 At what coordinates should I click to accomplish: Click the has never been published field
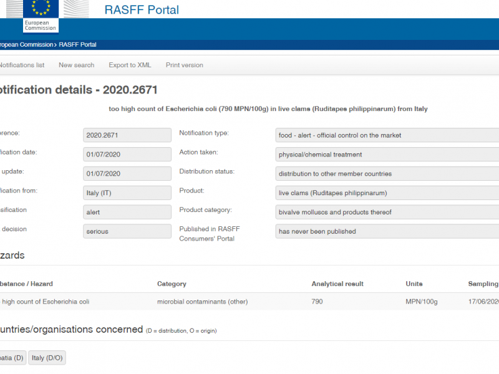387,231
